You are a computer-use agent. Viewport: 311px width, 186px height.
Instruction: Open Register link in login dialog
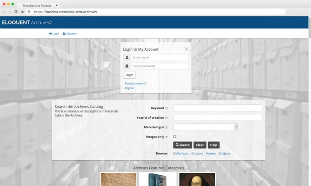(130, 88)
